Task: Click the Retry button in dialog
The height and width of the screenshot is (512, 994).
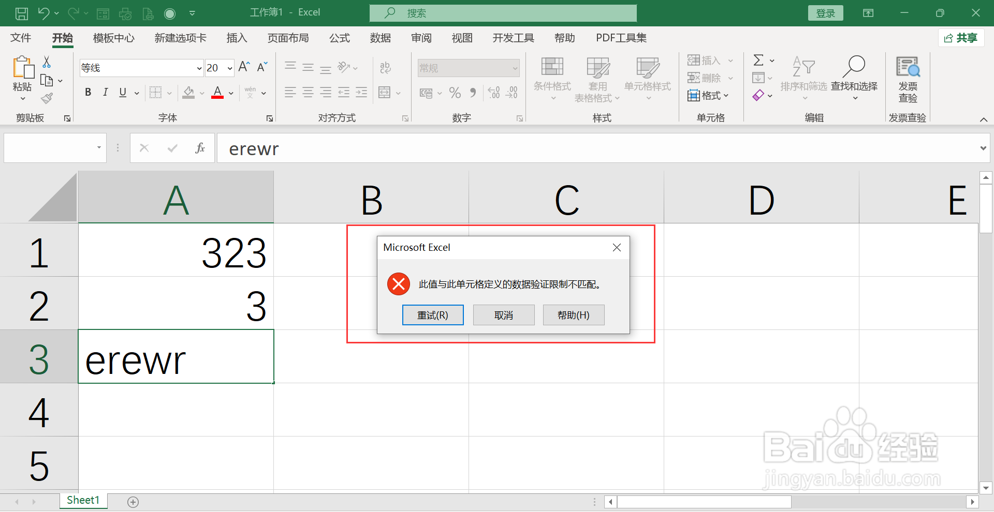Action: click(433, 315)
